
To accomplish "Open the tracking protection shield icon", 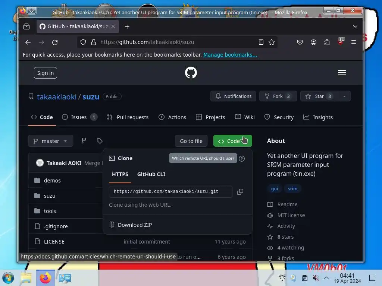I will (x=83, y=42).
